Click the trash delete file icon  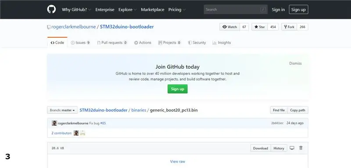(301, 148)
